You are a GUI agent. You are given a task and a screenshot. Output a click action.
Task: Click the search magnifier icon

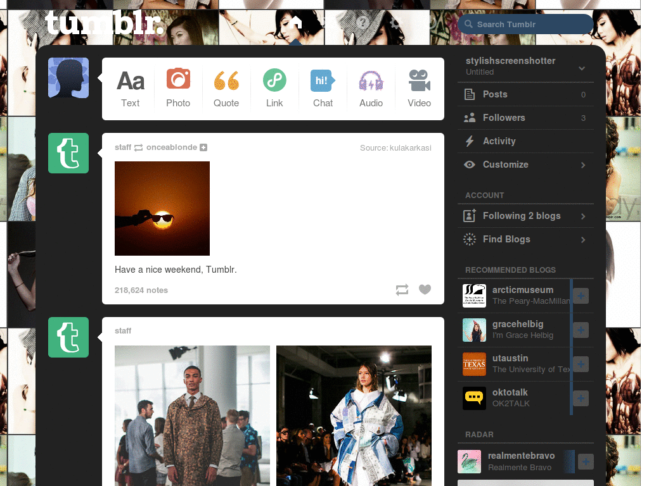(x=468, y=24)
